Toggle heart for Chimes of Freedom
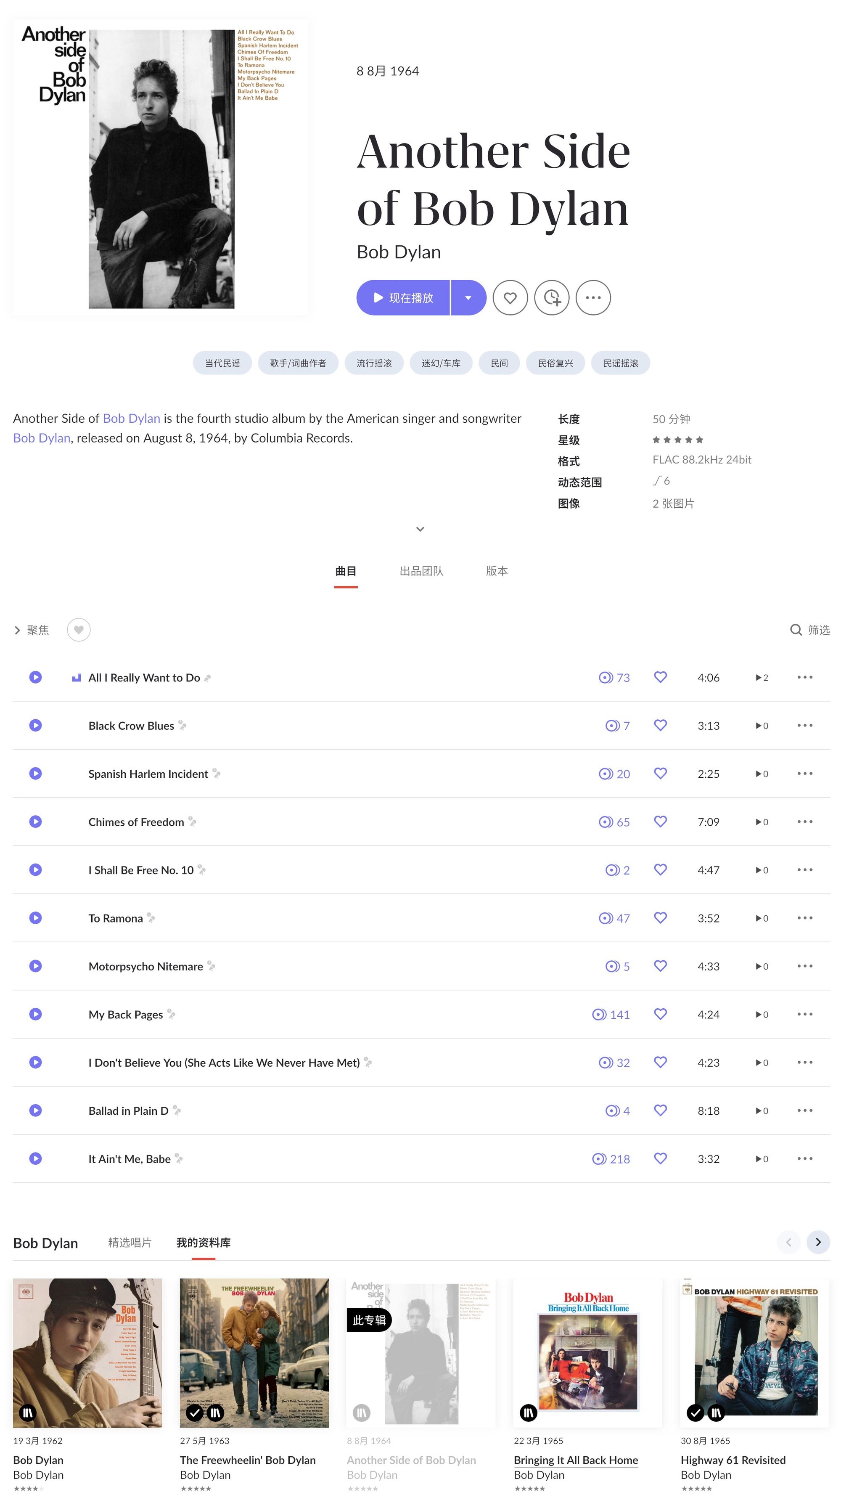The height and width of the screenshot is (1508, 841). tap(660, 822)
